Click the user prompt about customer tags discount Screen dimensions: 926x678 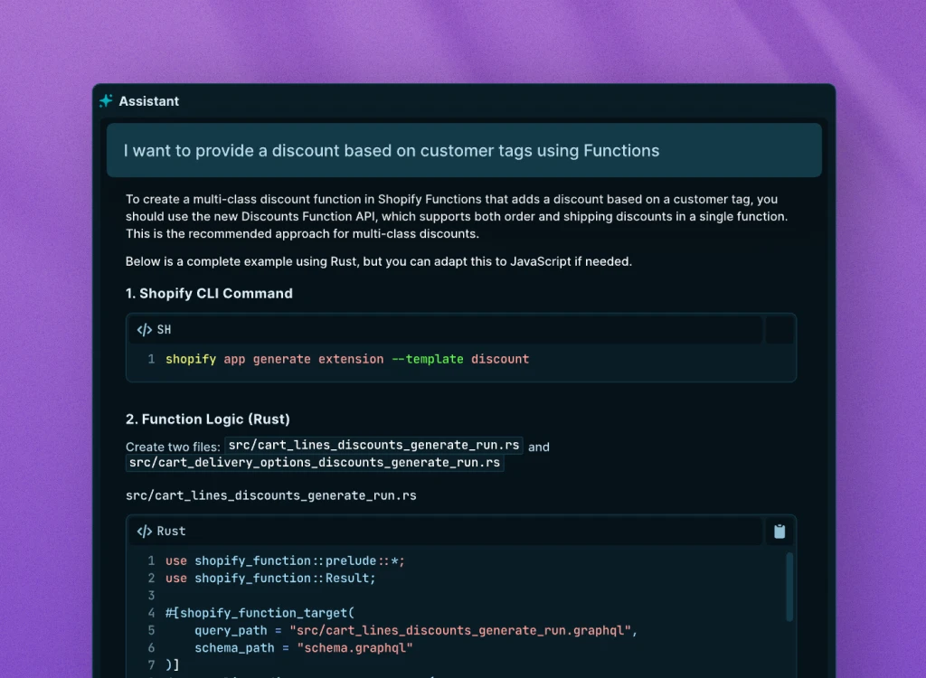(391, 151)
